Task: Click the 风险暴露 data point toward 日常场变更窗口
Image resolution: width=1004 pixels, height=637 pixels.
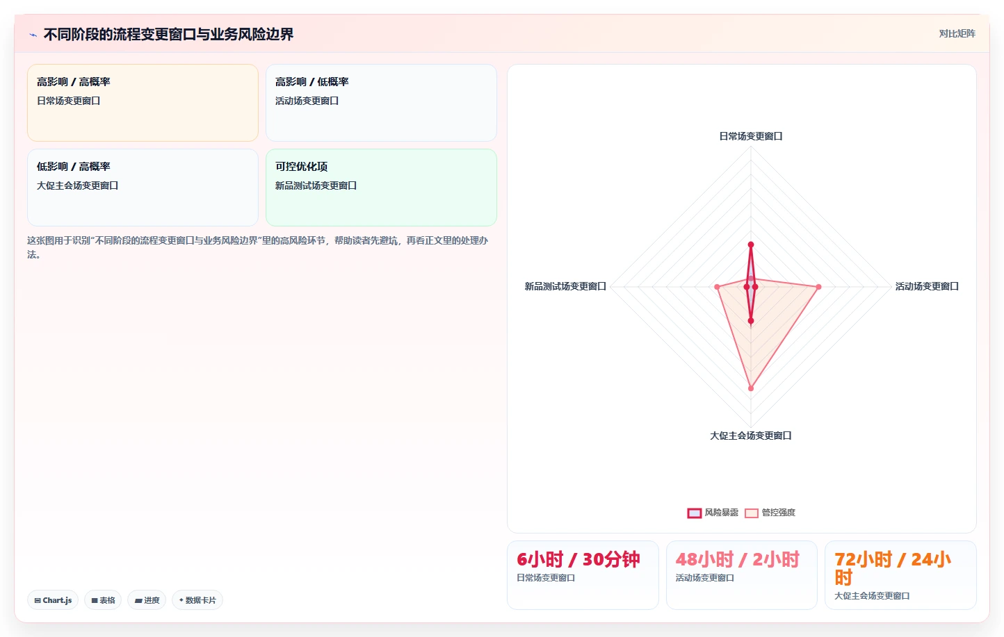Action: pos(751,245)
